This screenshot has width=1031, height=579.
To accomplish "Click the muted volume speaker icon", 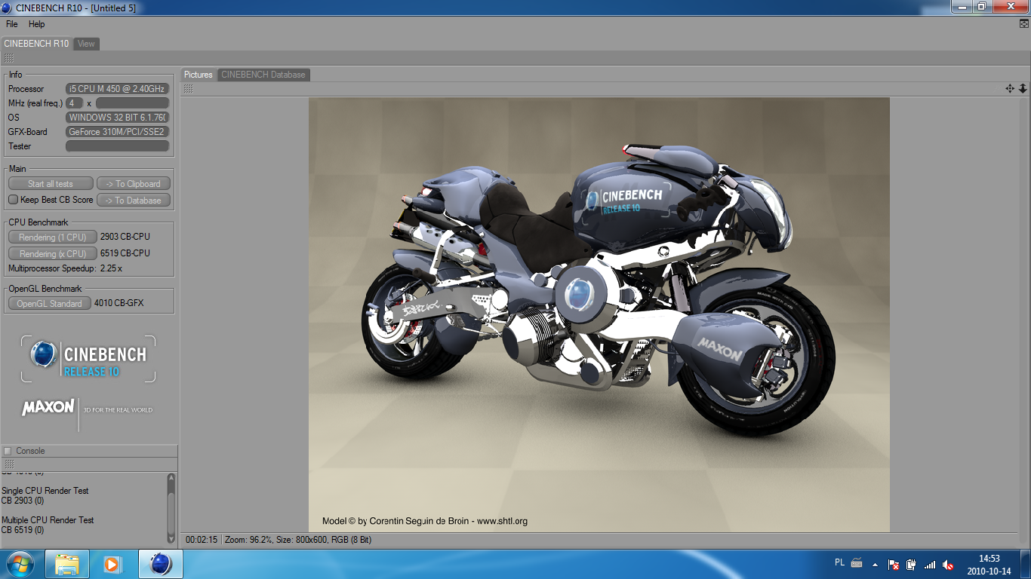I will pos(948,564).
